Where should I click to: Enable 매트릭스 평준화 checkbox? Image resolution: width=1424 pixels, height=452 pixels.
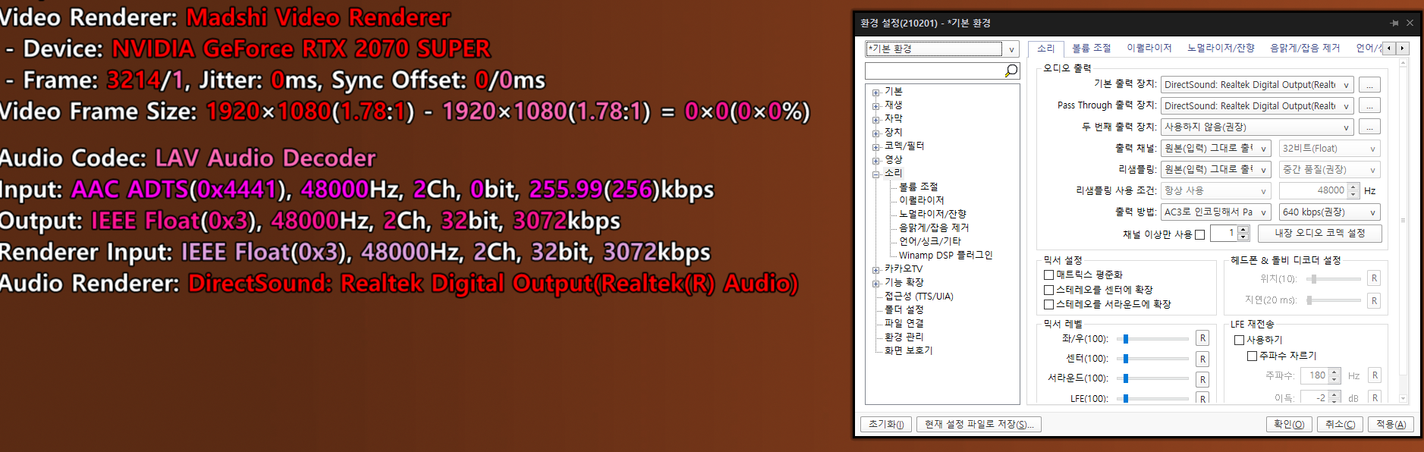pyautogui.click(x=1049, y=275)
